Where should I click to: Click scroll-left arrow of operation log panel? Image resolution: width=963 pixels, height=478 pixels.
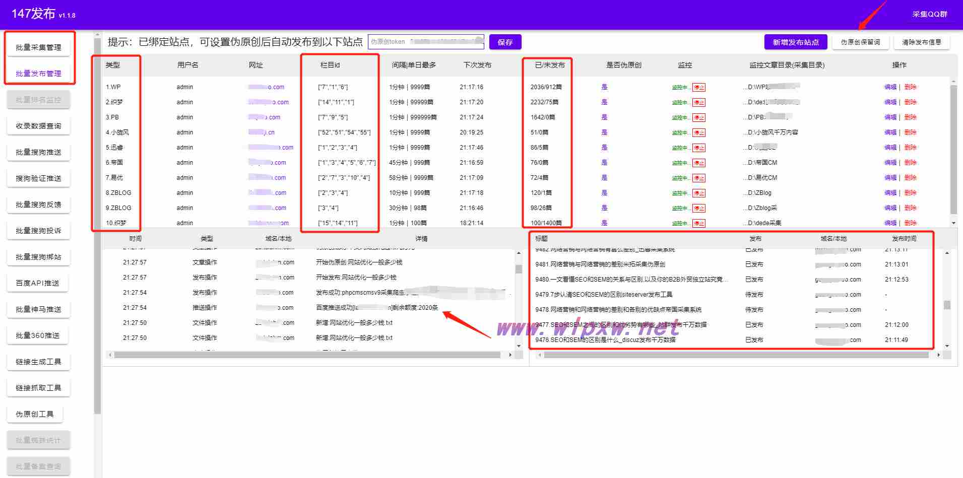[110, 355]
